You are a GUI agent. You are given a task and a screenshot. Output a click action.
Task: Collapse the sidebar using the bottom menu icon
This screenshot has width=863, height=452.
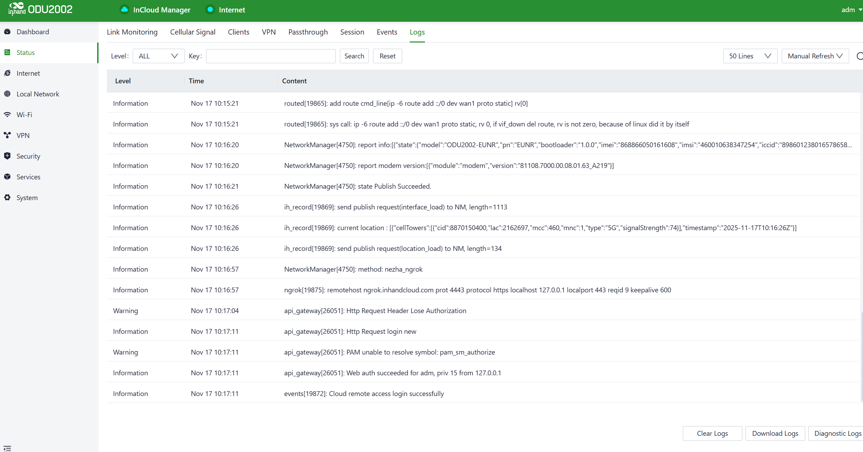coord(7,448)
